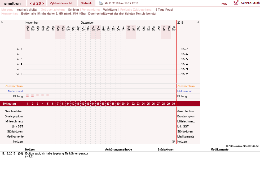Screen dimensions: 260x190
Task: Click right temperature label 36.2
Action: pyautogui.click(x=184, y=74)
